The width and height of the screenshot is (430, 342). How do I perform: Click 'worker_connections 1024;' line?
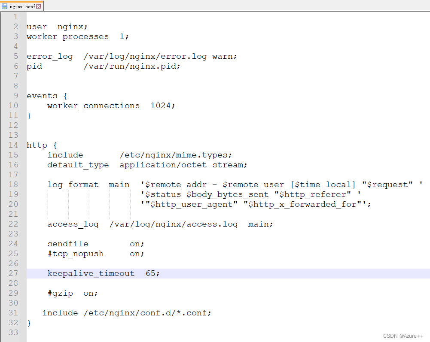tap(111, 106)
